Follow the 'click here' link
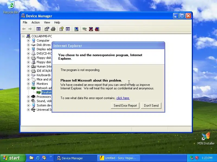Image resolution: width=217 pixels, height=162 pixels. (x=123, y=98)
